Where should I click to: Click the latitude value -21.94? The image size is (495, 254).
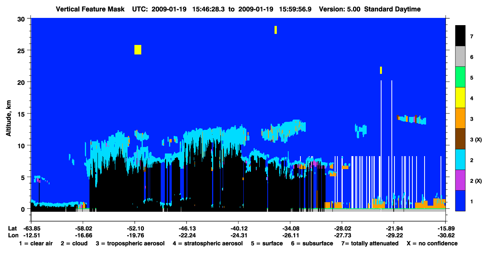click(x=394, y=228)
